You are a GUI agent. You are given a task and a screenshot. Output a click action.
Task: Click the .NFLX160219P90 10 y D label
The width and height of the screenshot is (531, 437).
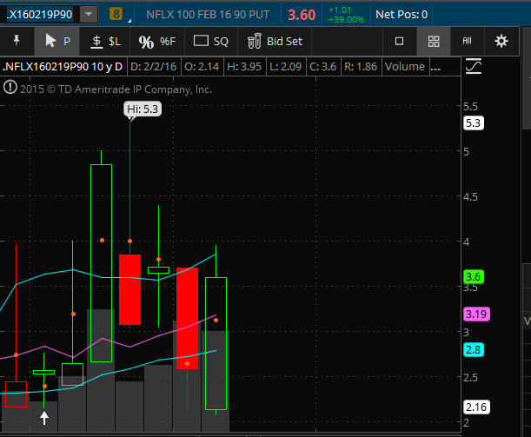(63, 67)
